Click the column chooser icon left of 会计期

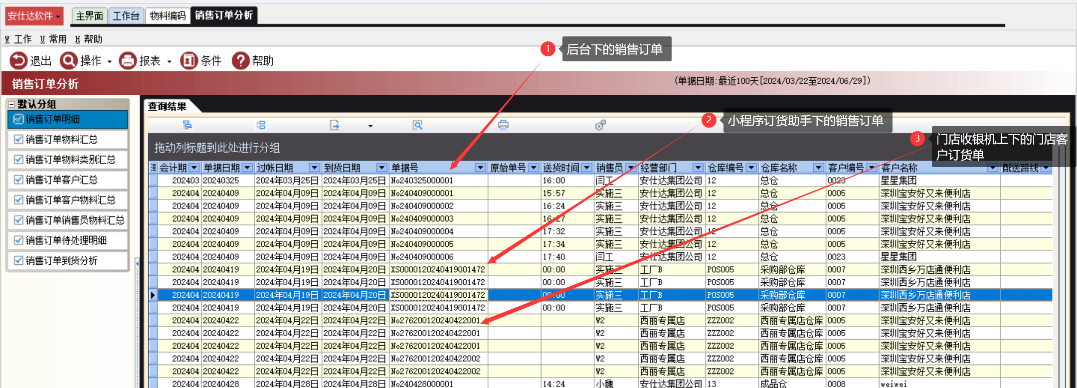154,168
